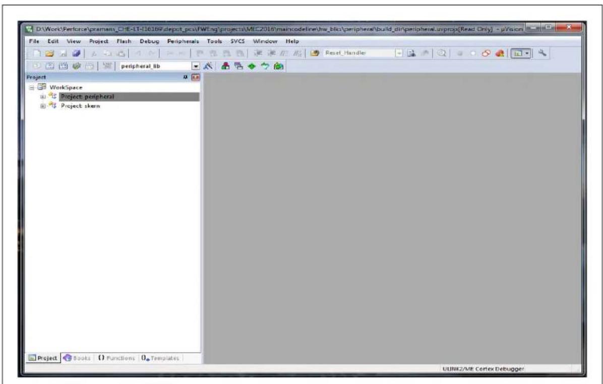
Task: Click the Batch Build toolbar icon
Action: pos(76,66)
